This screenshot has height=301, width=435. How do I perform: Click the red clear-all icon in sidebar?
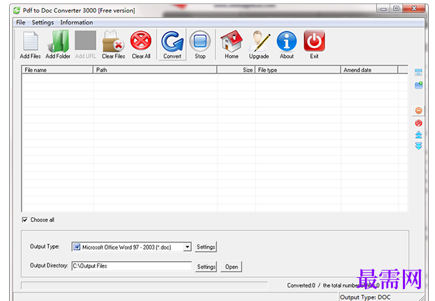pyautogui.click(x=419, y=123)
